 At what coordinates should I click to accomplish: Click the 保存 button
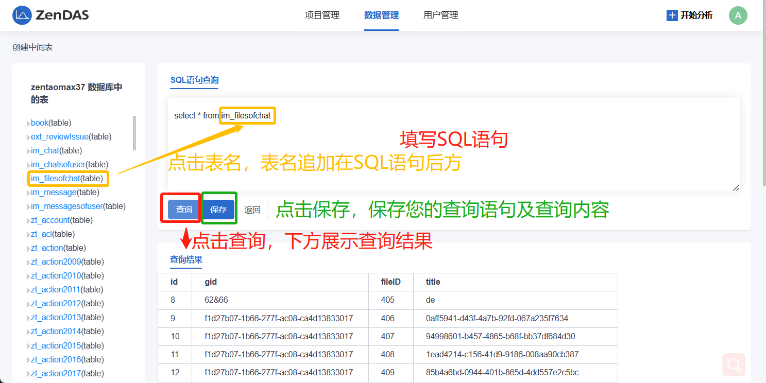[x=218, y=210]
